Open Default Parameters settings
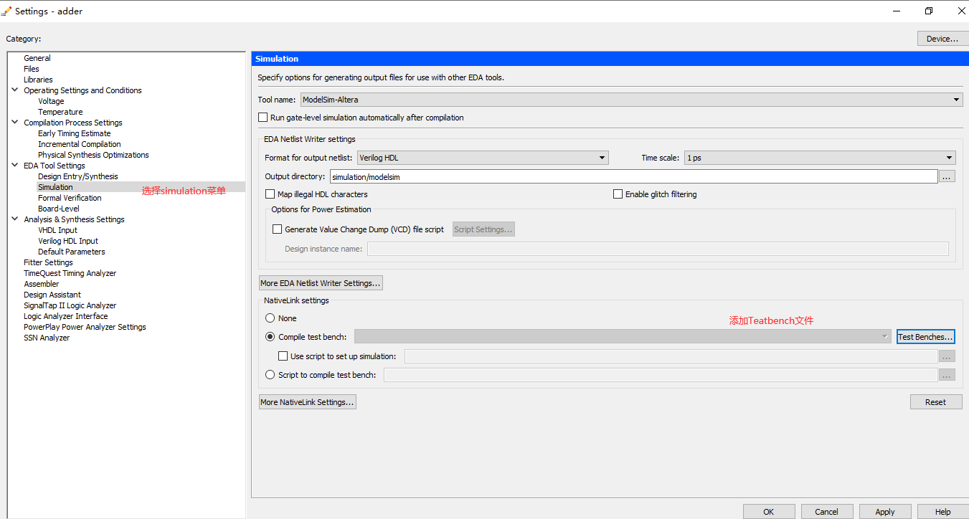This screenshot has height=519, width=969. (72, 252)
